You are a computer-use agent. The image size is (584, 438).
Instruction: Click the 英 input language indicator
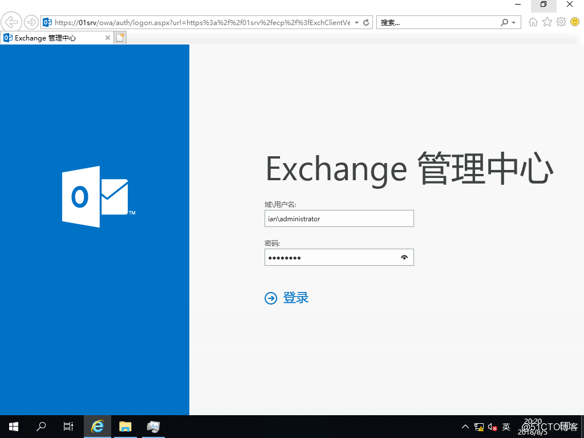506,427
